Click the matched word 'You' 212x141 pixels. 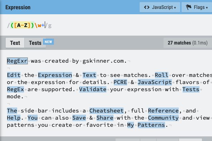coord(33,118)
